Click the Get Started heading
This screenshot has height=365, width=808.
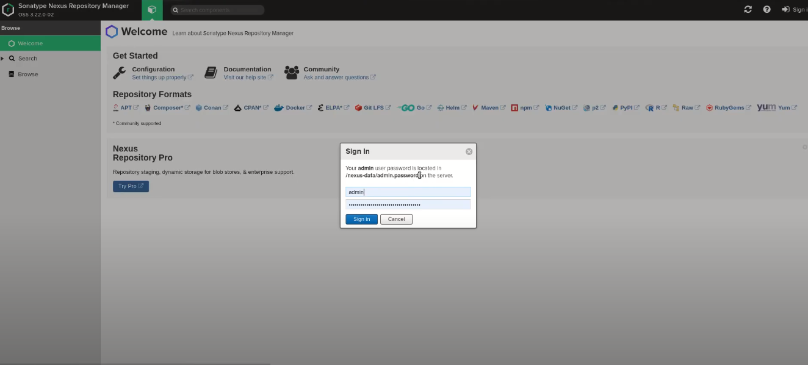tap(135, 56)
